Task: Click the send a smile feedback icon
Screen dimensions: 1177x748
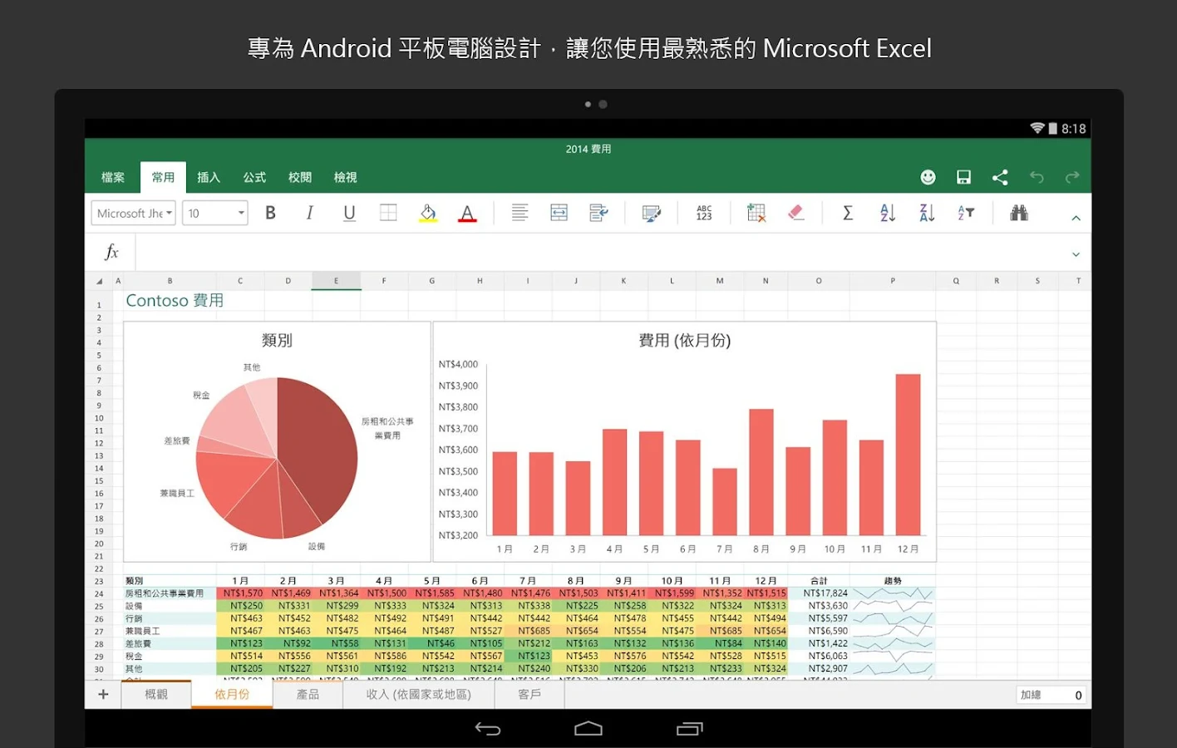Action: point(928,177)
